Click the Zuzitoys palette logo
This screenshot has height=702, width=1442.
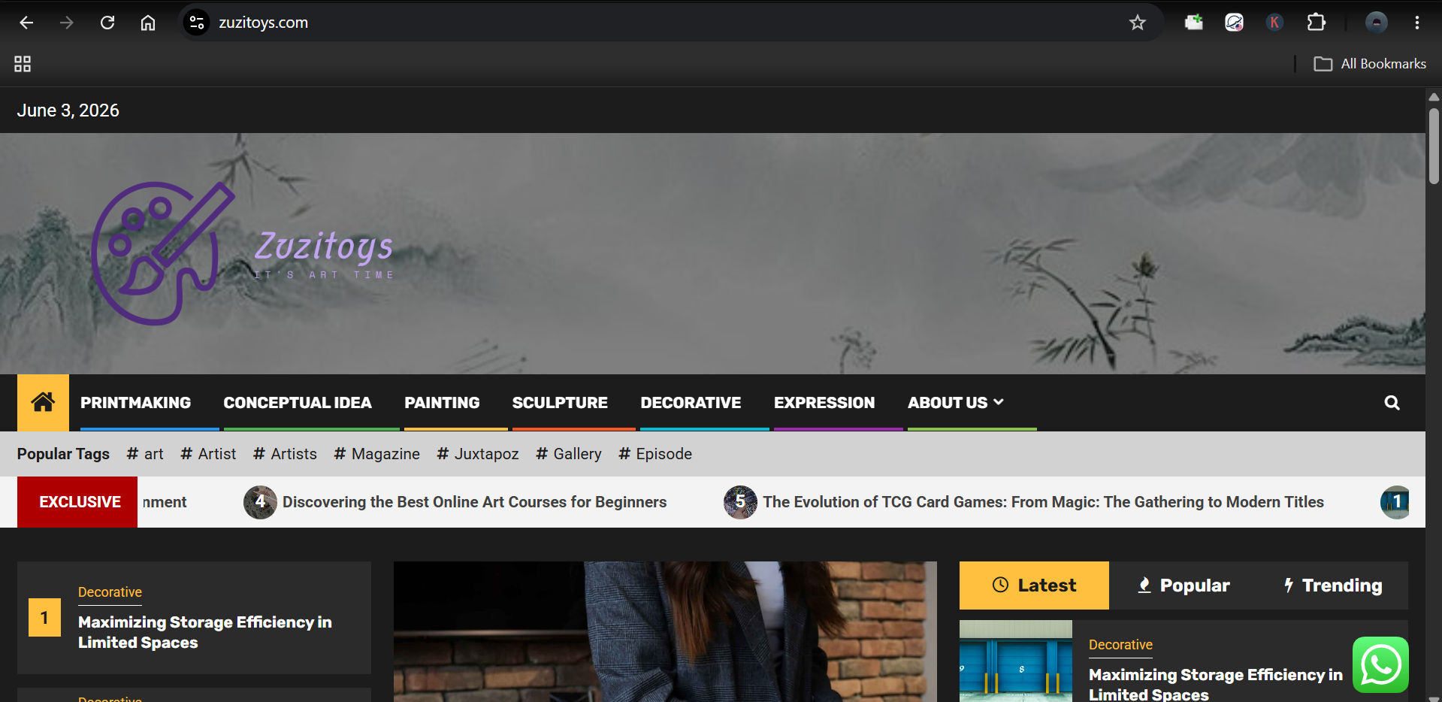[x=163, y=253]
